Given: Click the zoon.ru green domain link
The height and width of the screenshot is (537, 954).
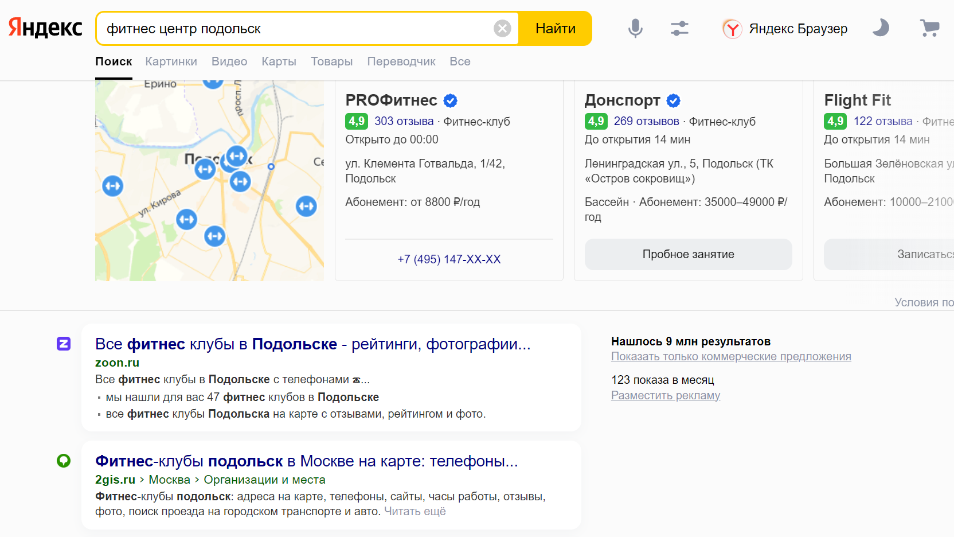Looking at the screenshot, I should pos(117,363).
